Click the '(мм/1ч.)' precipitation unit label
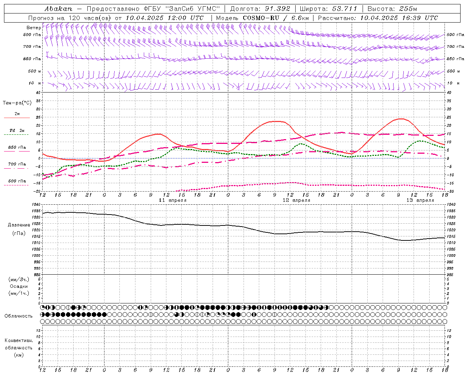The height and width of the screenshot is (373, 466). point(19,293)
